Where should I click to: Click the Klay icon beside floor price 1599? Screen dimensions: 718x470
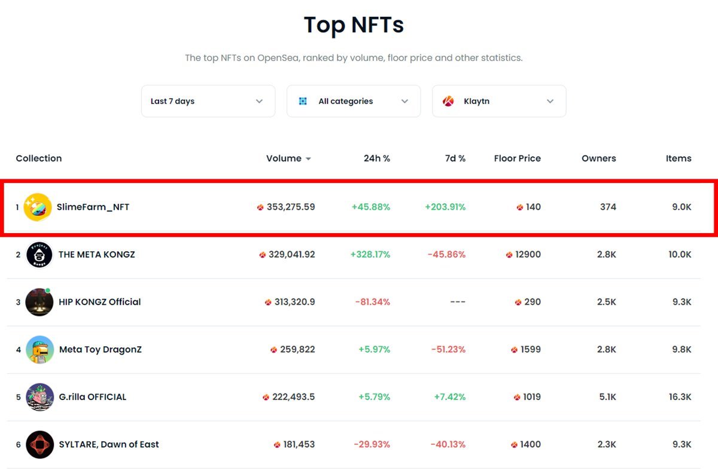pyautogui.click(x=515, y=350)
